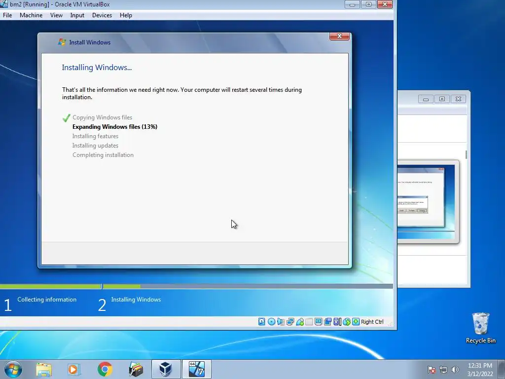Close the Install Windows dialog
The width and height of the screenshot is (505, 379).
point(339,36)
